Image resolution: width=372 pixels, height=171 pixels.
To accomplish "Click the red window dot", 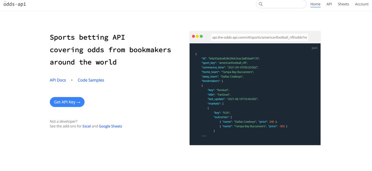I will point(194,36).
